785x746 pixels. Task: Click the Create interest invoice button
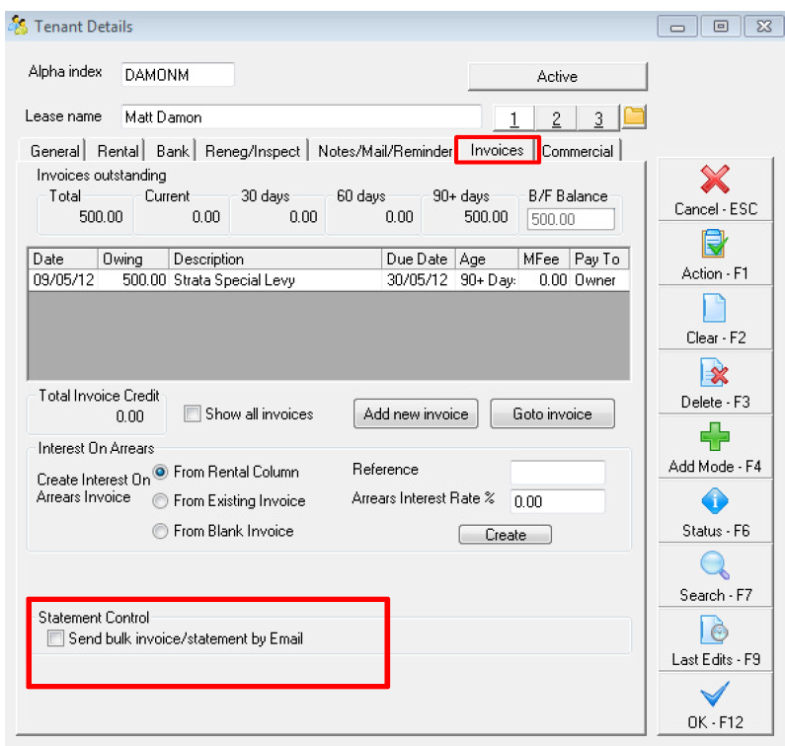[x=506, y=535]
